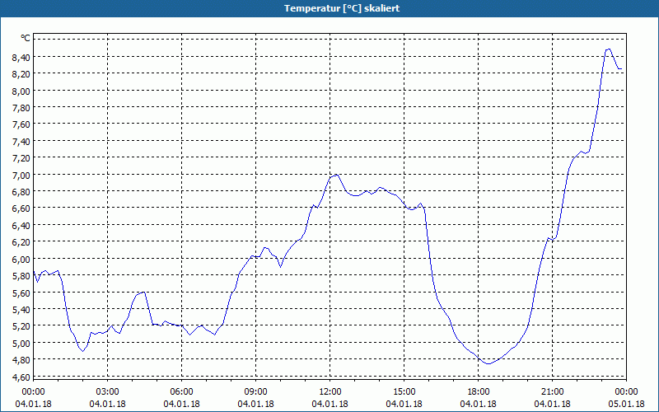Click the 6,00 y-axis value
The width and height of the screenshot is (659, 412).
click(x=21, y=259)
